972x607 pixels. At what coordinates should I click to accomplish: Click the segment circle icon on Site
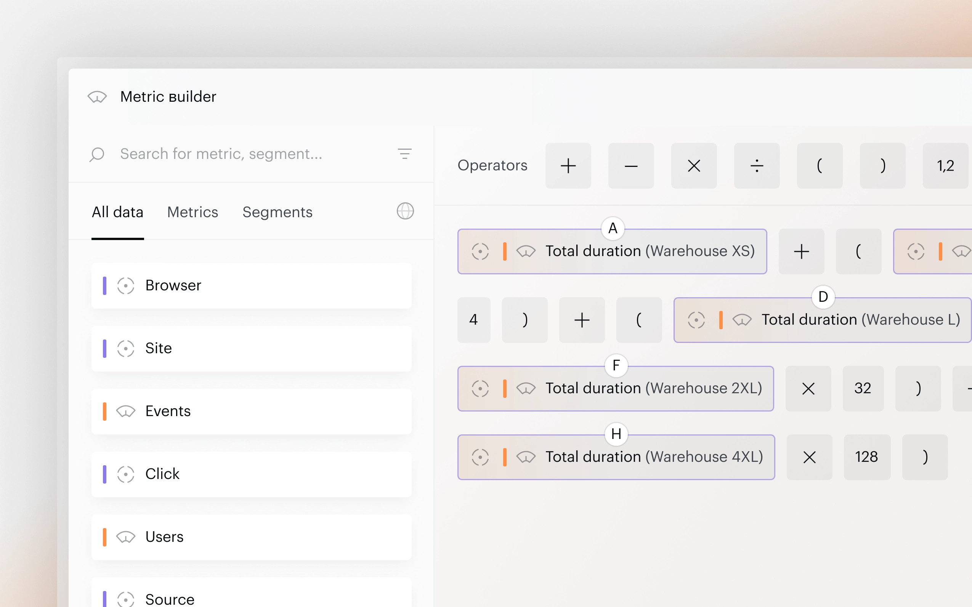tap(126, 348)
